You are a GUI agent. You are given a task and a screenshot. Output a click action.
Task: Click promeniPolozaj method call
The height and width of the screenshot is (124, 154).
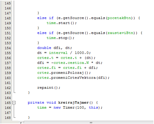coord(67,73)
